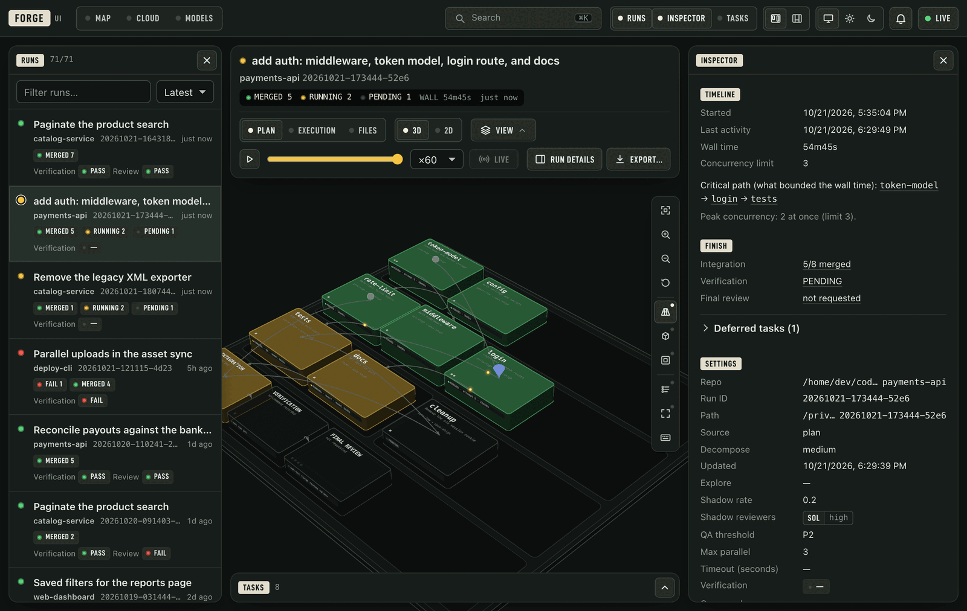The height and width of the screenshot is (611, 967).
Task: Click the fullscreen corners icon in the canvas toolbar
Action: 665,414
